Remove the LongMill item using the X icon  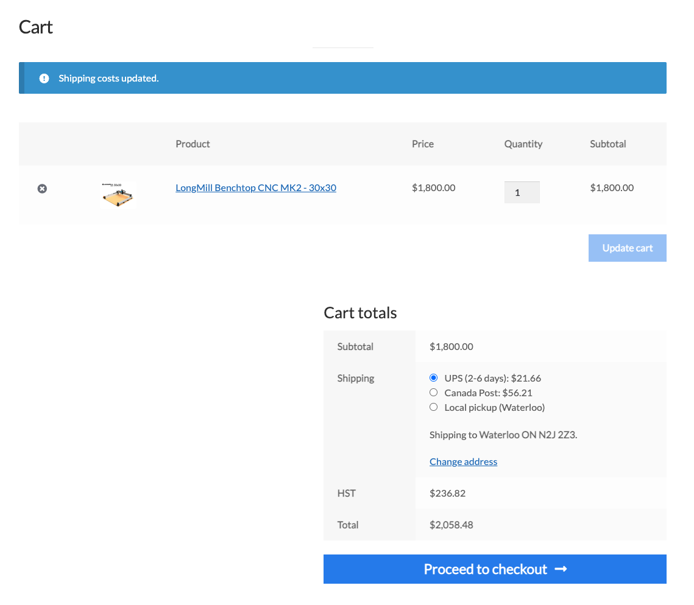(42, 189)
